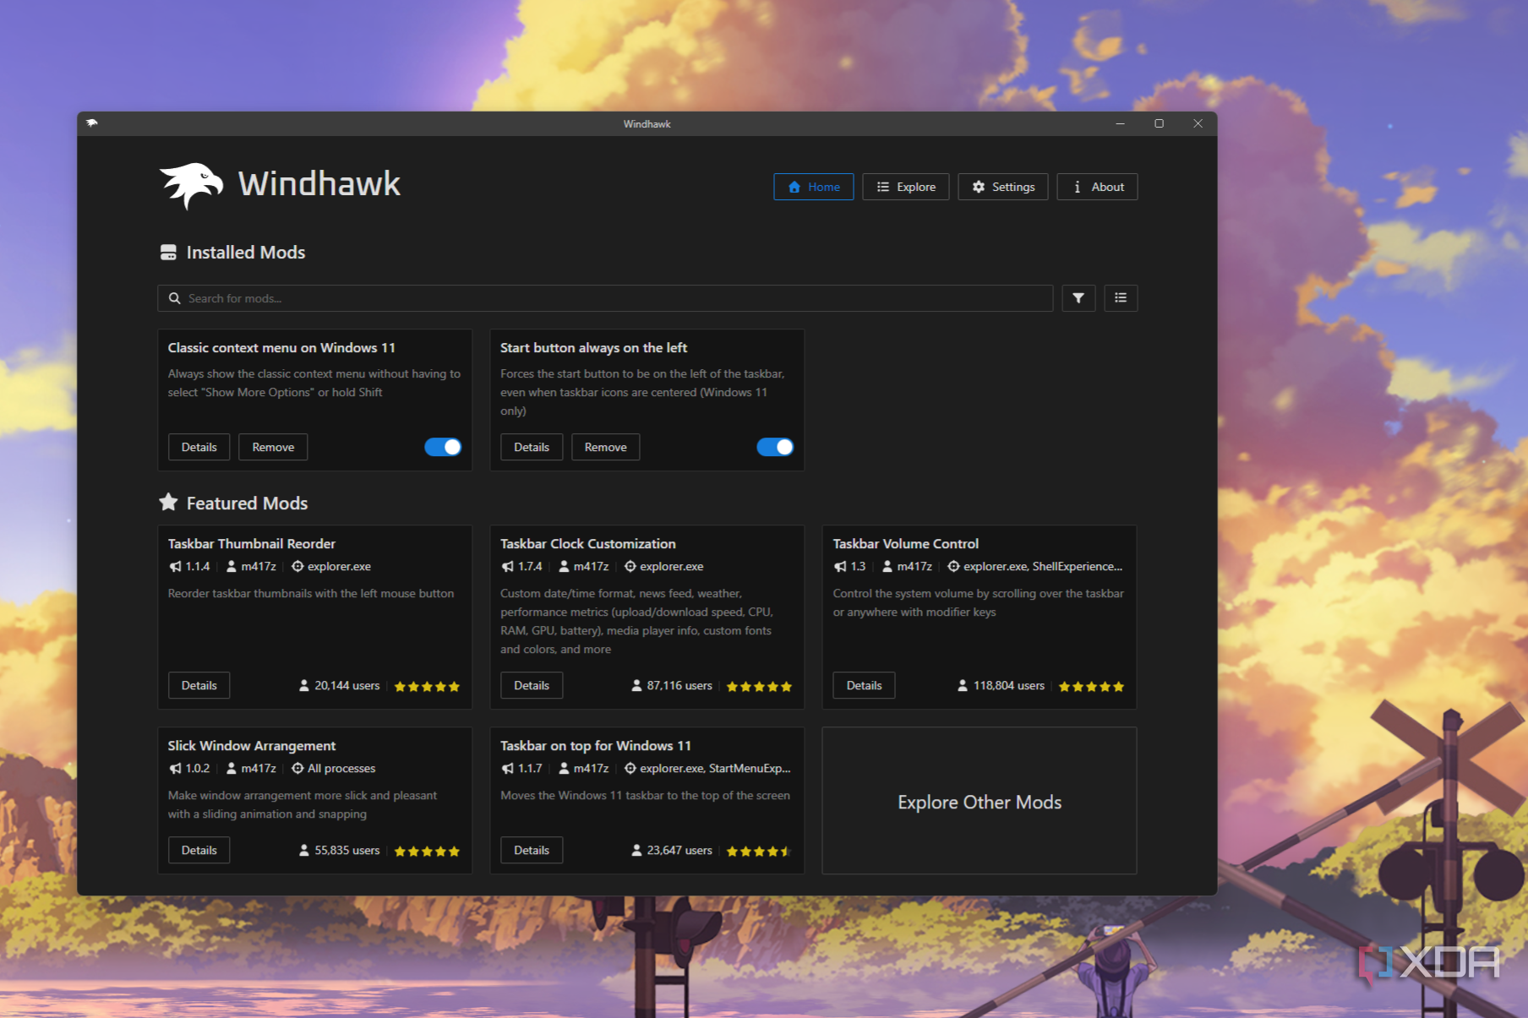
Task: Click the Windhawk title bar app icon
Action: click(x=92, y=123)
